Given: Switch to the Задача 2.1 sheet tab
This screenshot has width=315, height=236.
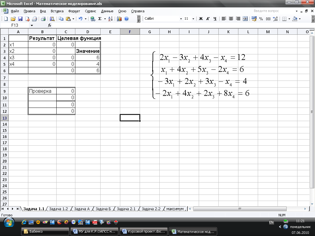Looking at the screenshot, I should click(x=126, y=209).
